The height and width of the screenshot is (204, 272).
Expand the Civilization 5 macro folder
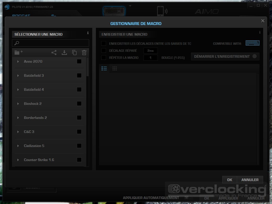tap(18, 146)
